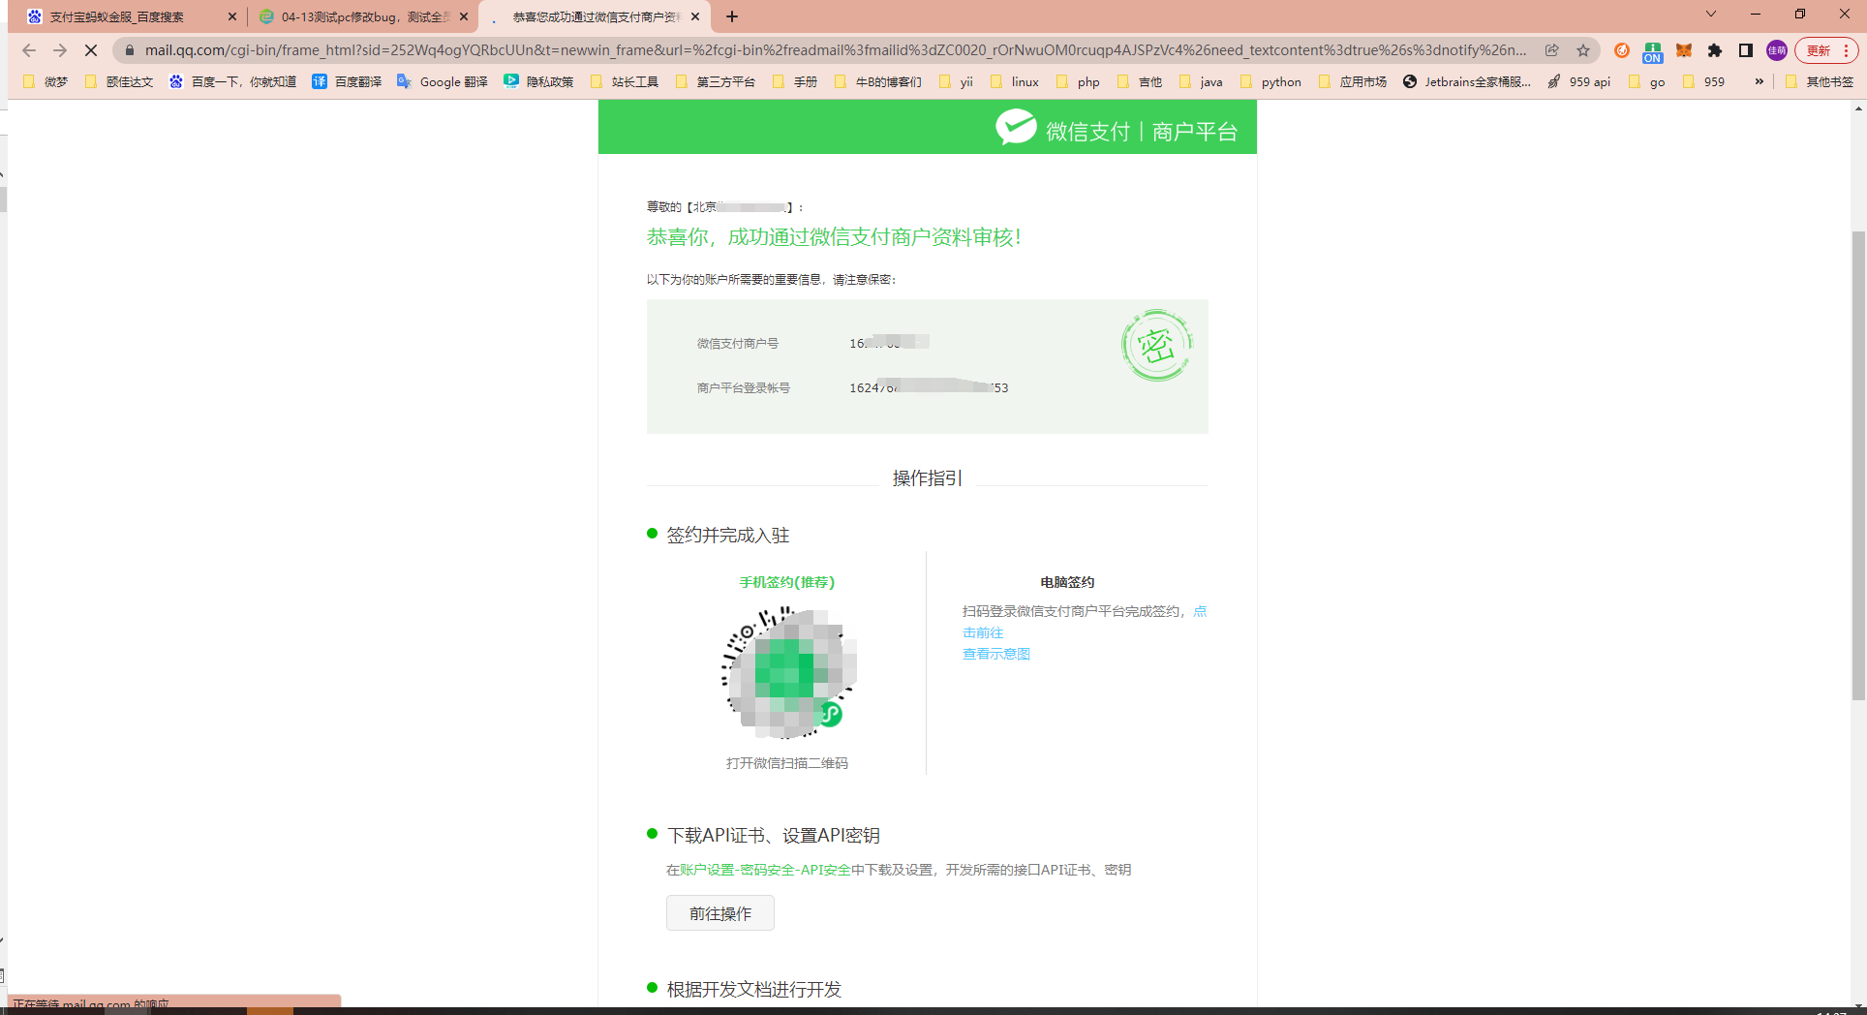
Task: Toggle the browser side panel
Action: (1746, 50)
